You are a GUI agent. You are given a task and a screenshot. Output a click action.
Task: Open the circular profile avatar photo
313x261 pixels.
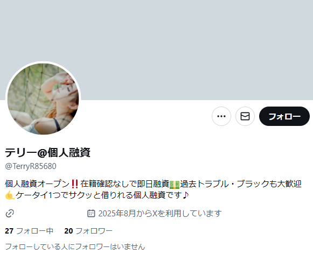coord(43,99)
